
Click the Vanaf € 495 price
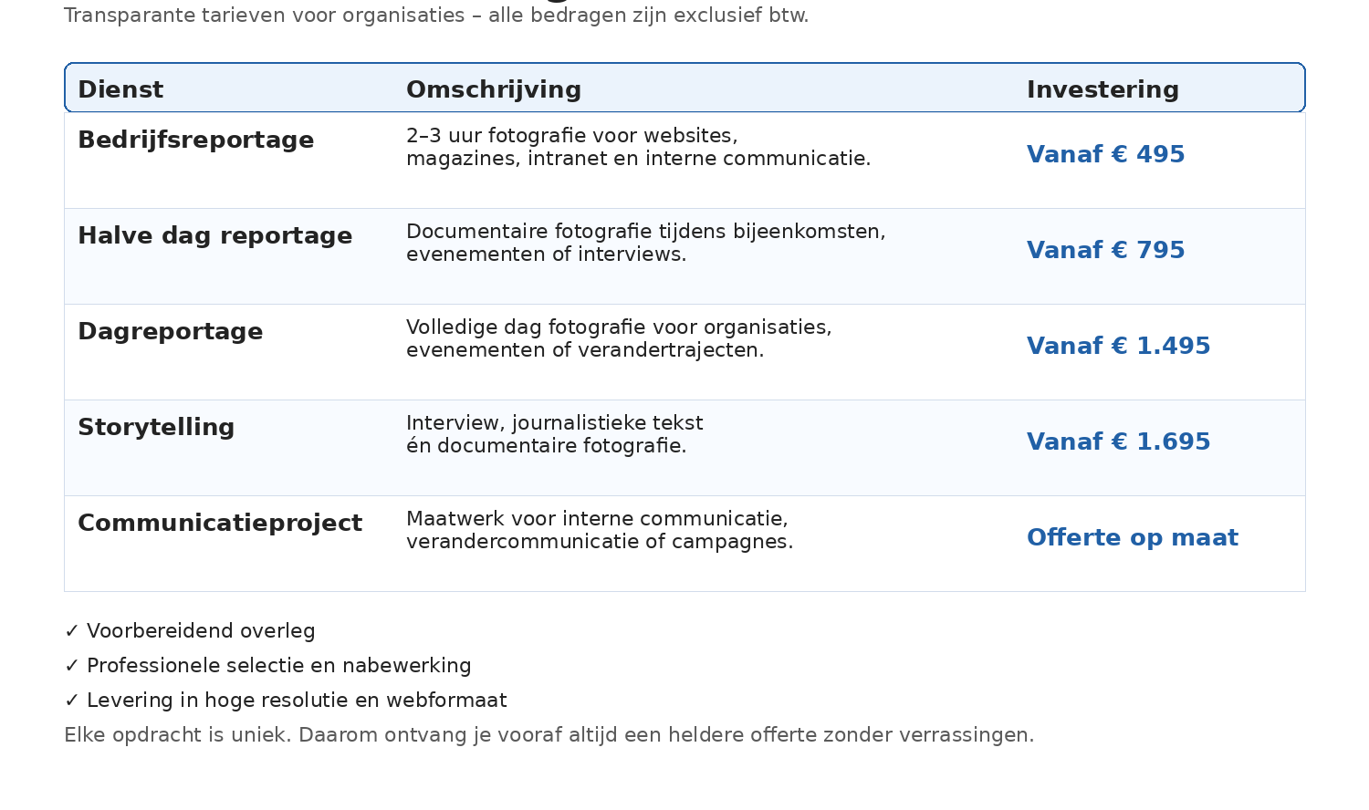pyautogui.click(x=1105, y=154)
